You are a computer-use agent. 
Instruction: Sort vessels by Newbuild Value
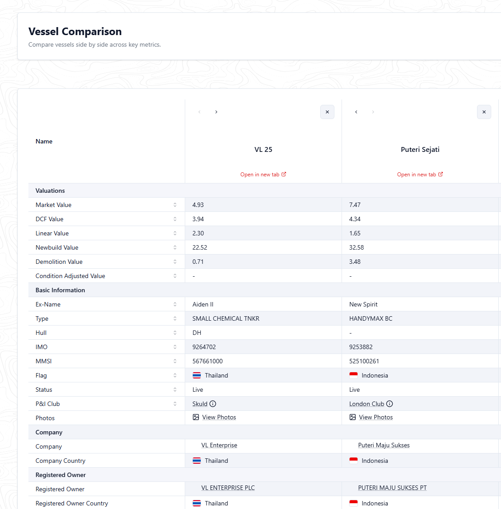[x=175, y=247]
